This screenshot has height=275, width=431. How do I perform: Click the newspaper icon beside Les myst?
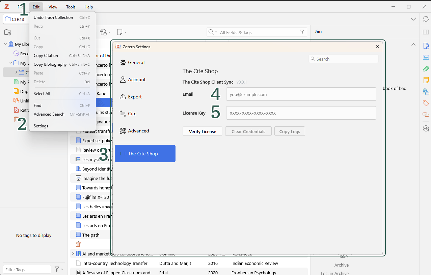(x=78, y=159)
